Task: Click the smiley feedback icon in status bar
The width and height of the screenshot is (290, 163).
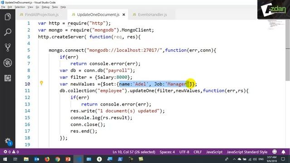Action: (x=275, y=152)
